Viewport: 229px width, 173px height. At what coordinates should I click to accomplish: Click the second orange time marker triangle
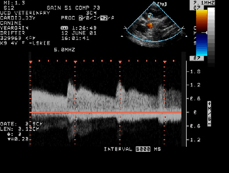(76, 62)
